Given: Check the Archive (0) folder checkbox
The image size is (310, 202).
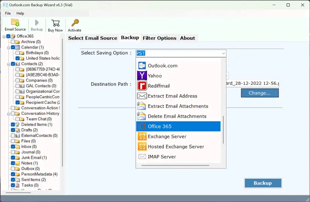Looking at the screenshot, I should pyautogui.click(x=13, y=42).
